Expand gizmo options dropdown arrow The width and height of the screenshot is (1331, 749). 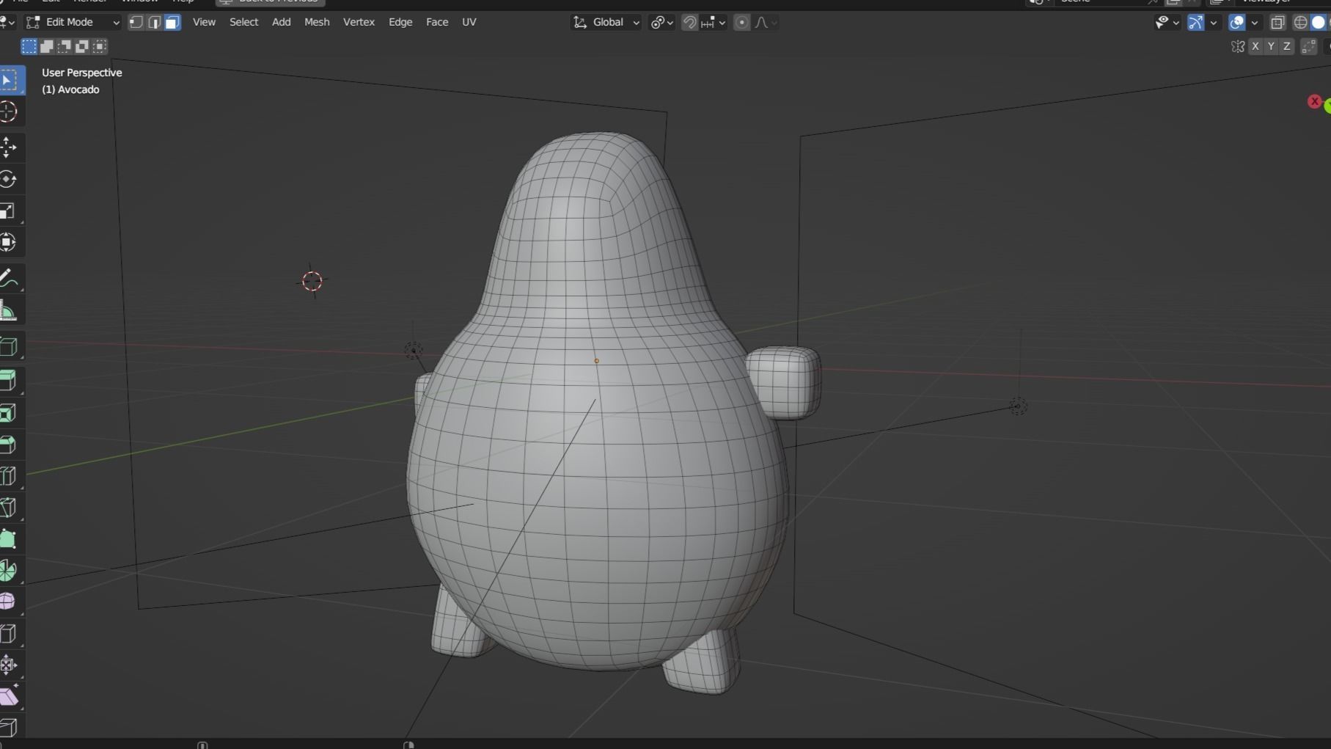(1214, 22)
